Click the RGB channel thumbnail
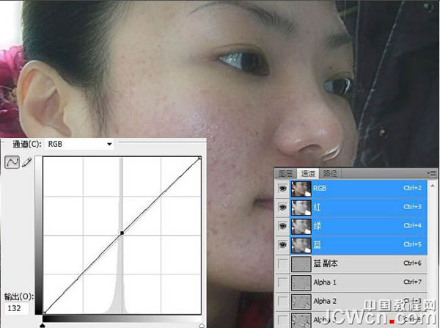This screenshot has width=440, height=328. tap(301, 188)
